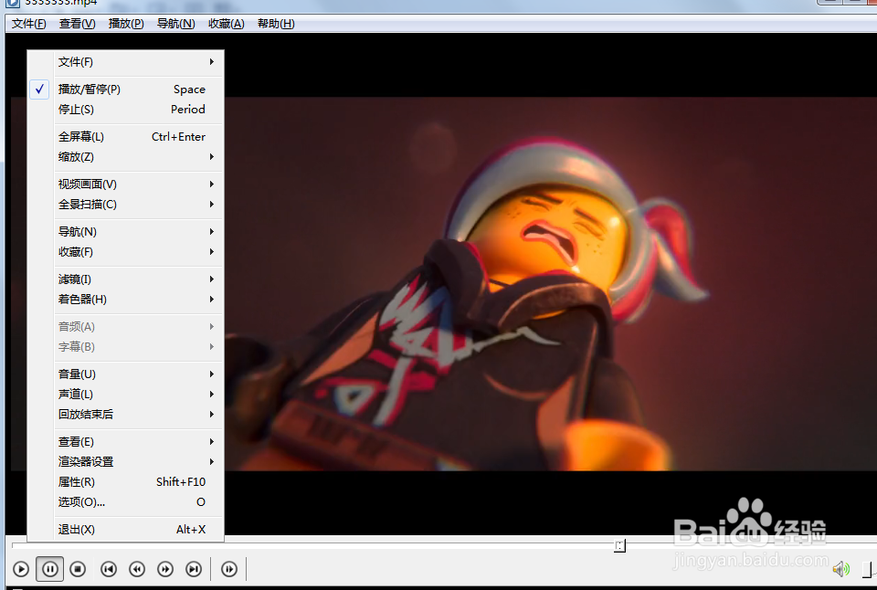Open 查看(V) in the menu bar
This screenshot has width=877, height=590.
click(77, 24)
